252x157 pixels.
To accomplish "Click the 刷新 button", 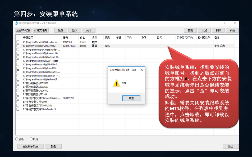I will tap(232, 30).
